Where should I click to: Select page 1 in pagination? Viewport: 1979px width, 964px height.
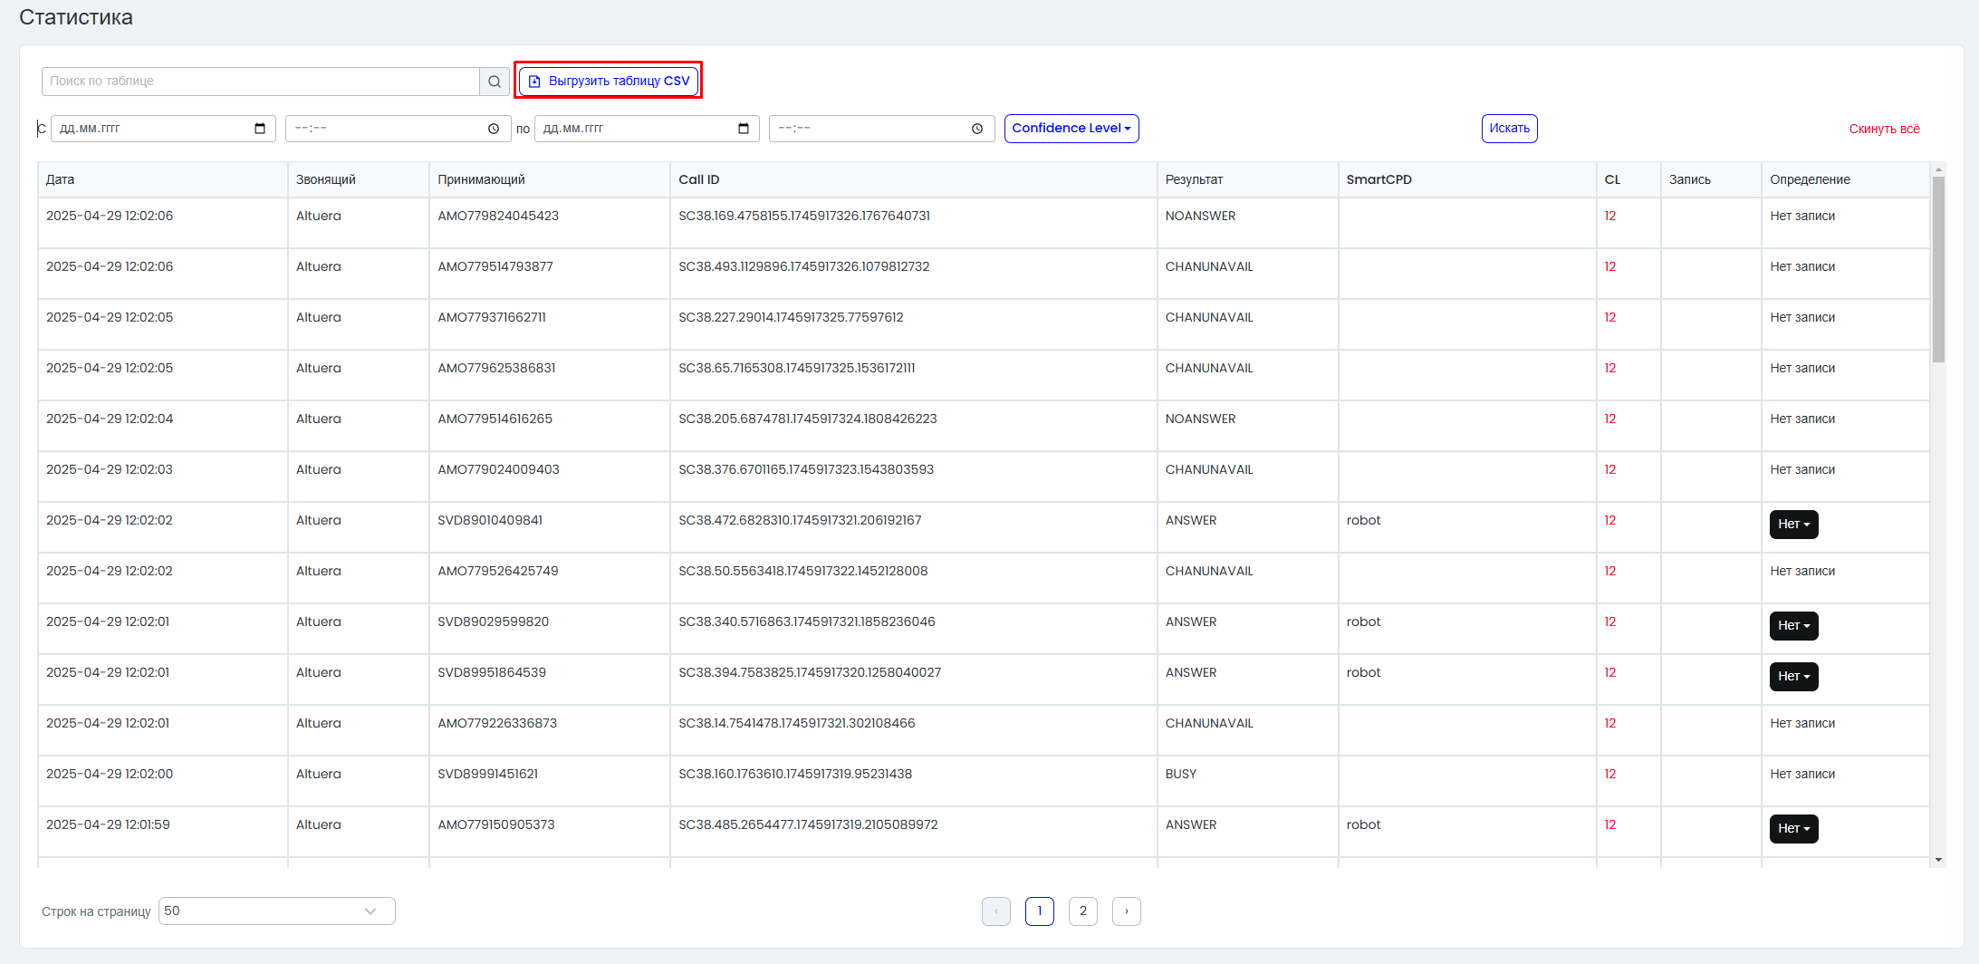(x=1040, y=911)
